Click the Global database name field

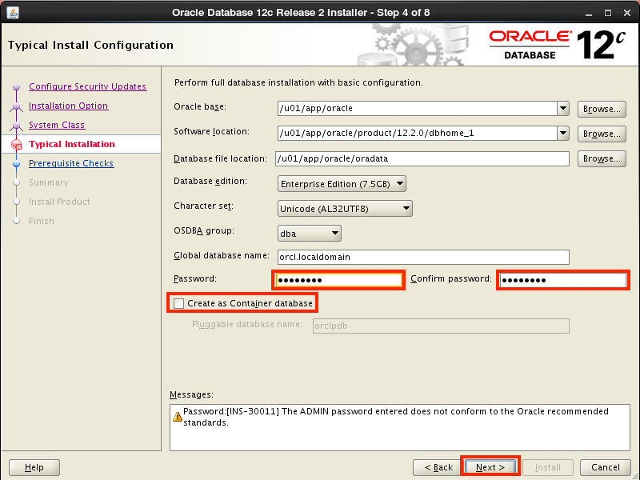[423, 257]
